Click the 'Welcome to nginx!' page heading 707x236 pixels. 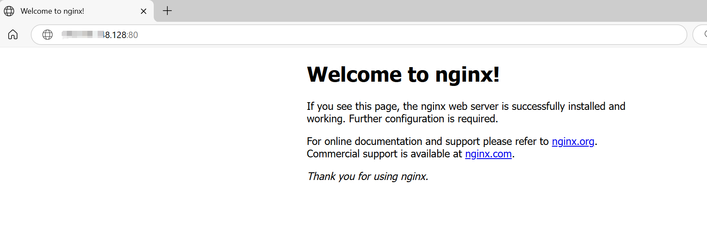[x=403, y=74]
